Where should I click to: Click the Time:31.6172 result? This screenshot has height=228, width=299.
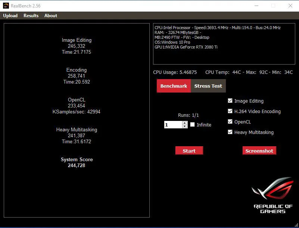coord(77,141)
